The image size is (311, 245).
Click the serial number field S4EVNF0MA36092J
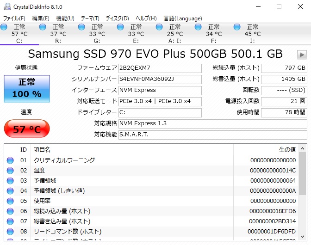tap(160, 79)
